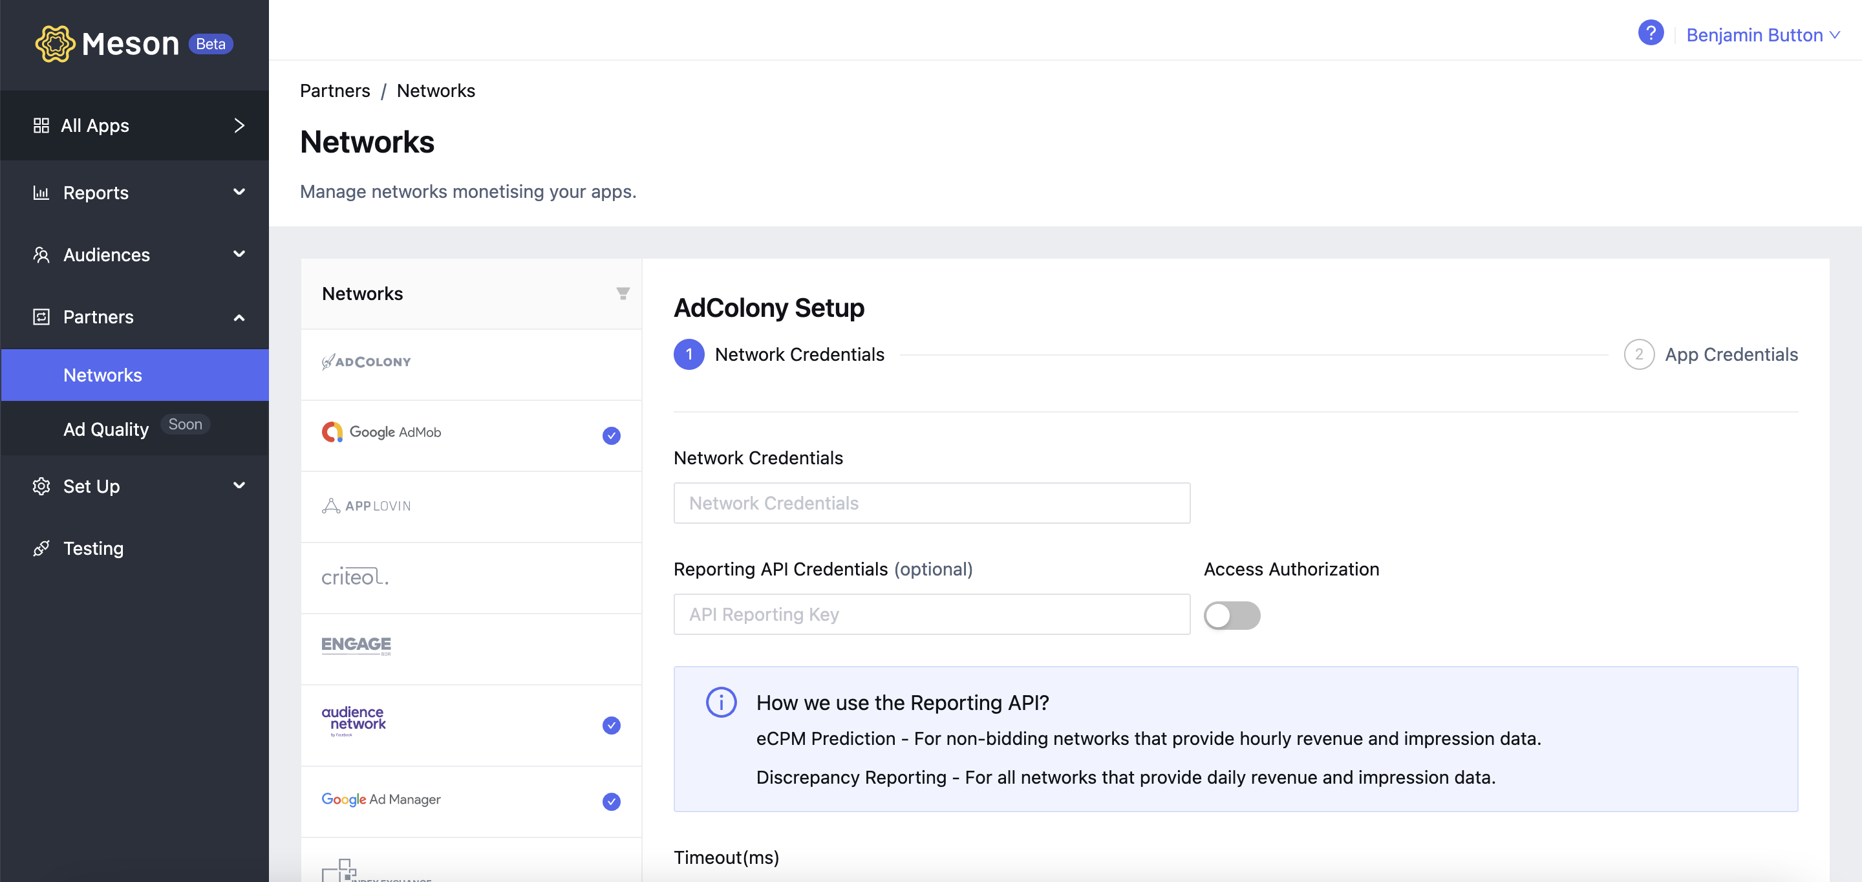Click the Google AdMob configured checkmark

tap(611, 435)
